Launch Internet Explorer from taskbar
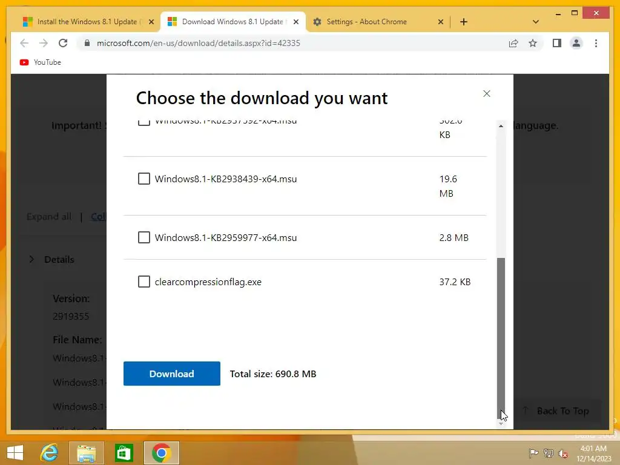 coord(50,453)
